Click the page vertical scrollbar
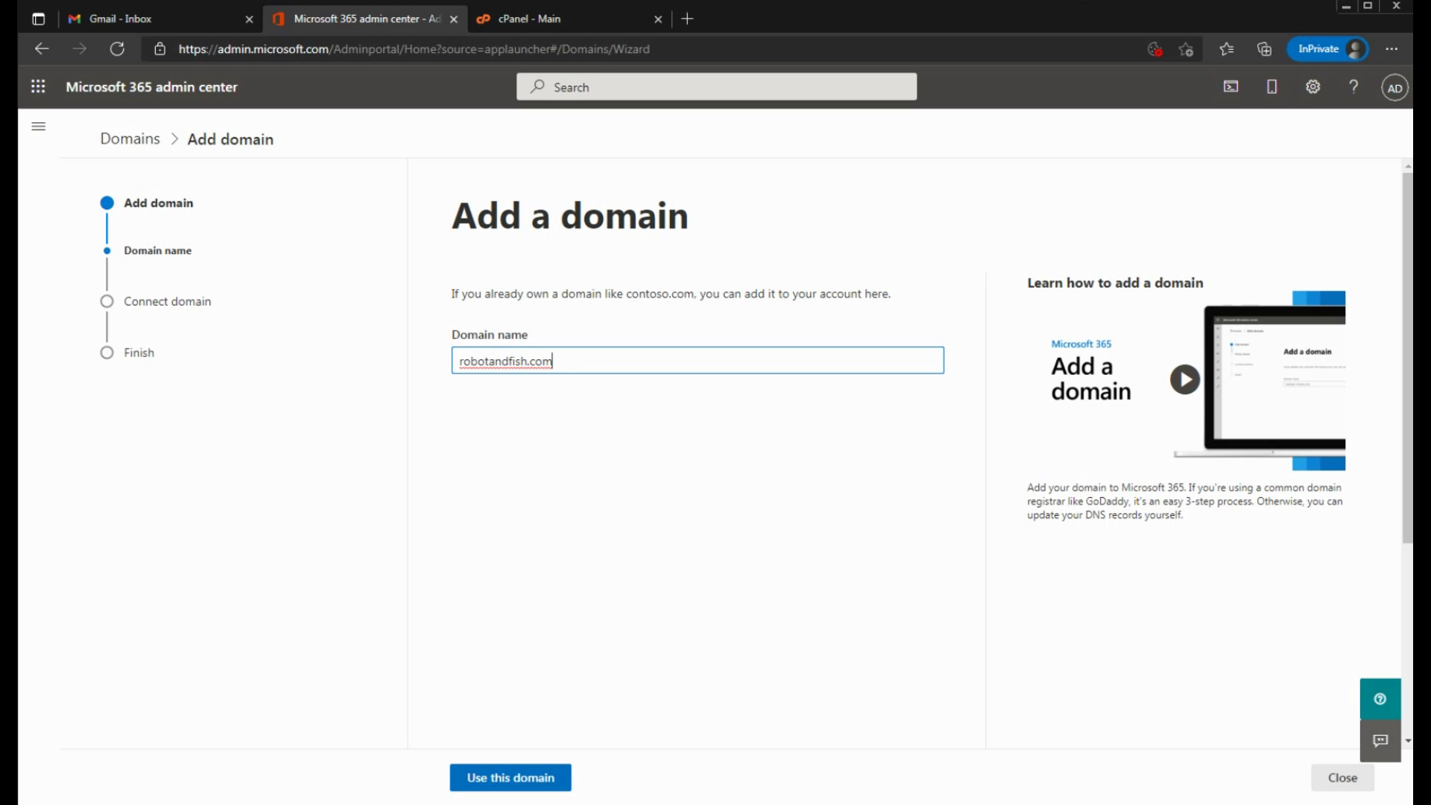Viewport: 1431px width, 805px height. point(1407,358)
